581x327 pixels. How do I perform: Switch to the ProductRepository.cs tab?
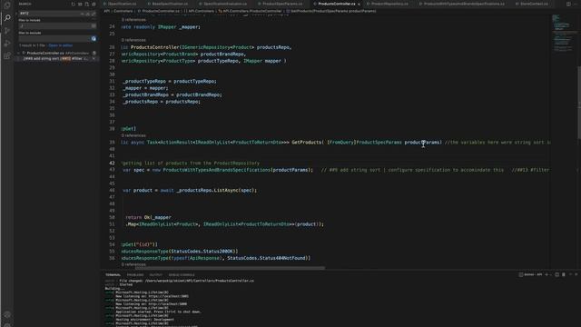(x=388, y=4)
